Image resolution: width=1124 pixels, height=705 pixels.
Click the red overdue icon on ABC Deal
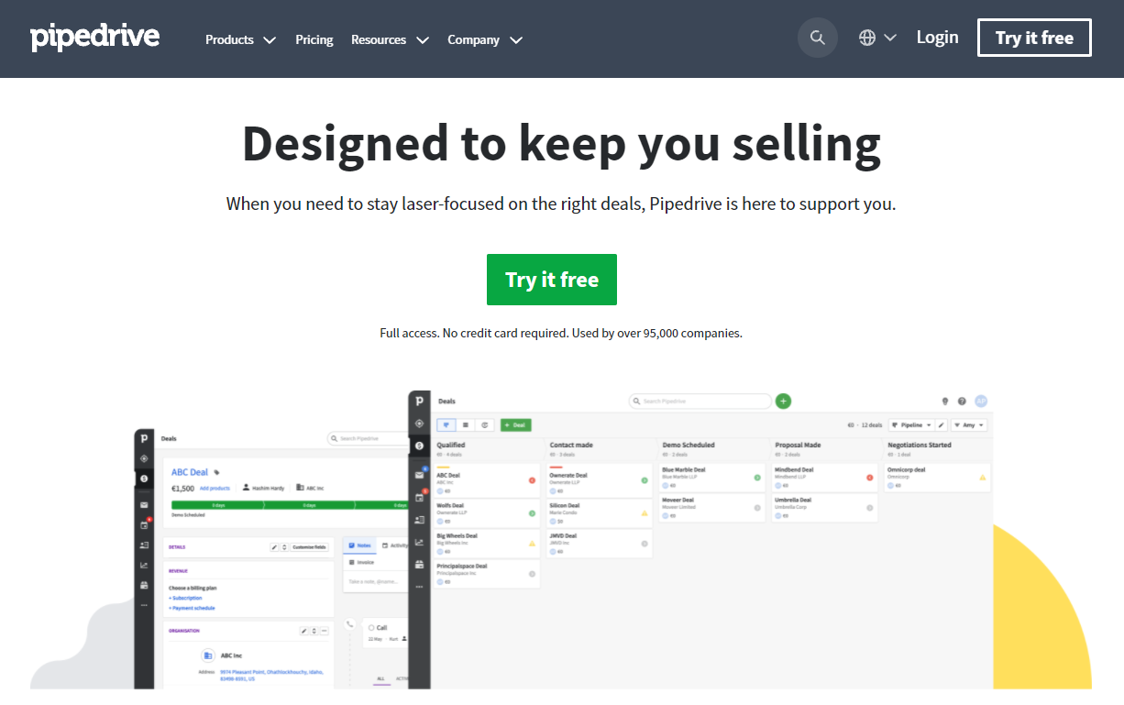532,480
